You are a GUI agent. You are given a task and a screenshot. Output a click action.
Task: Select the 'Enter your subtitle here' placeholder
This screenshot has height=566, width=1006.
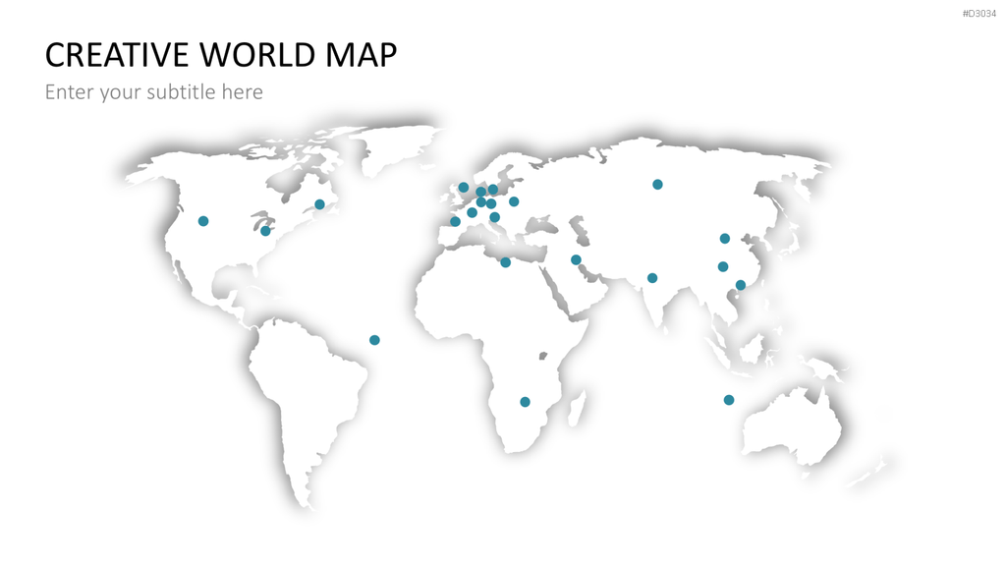(x=154, y=91)
